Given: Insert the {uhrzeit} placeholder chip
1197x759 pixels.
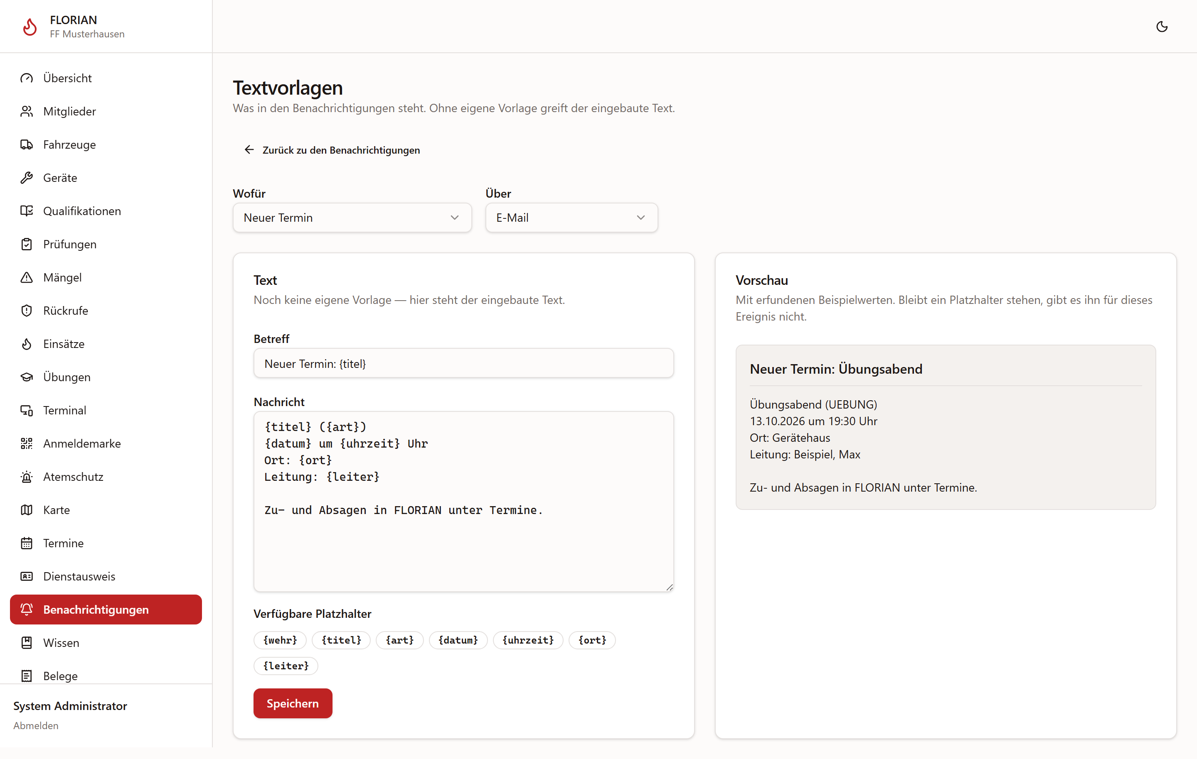Looking at the screenshot, I should 528,640.
